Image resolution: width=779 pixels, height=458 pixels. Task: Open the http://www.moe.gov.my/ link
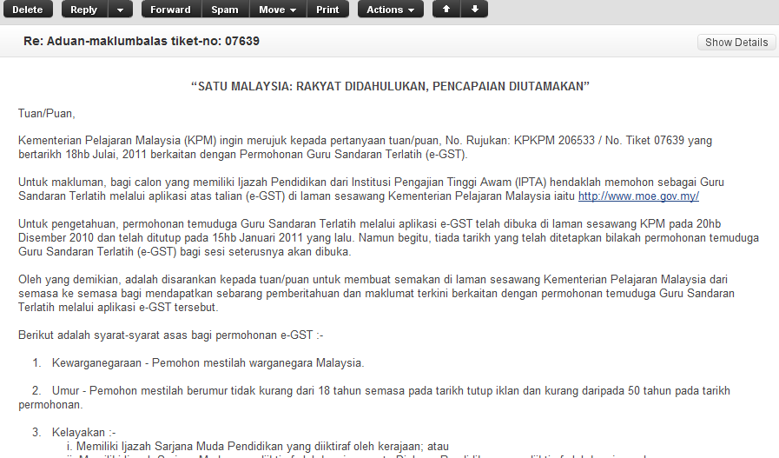pos(638,196)
